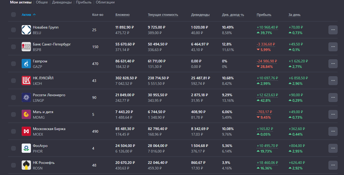
Task: Click the Московская Биржа logo icon
Action: coord(26,131)
